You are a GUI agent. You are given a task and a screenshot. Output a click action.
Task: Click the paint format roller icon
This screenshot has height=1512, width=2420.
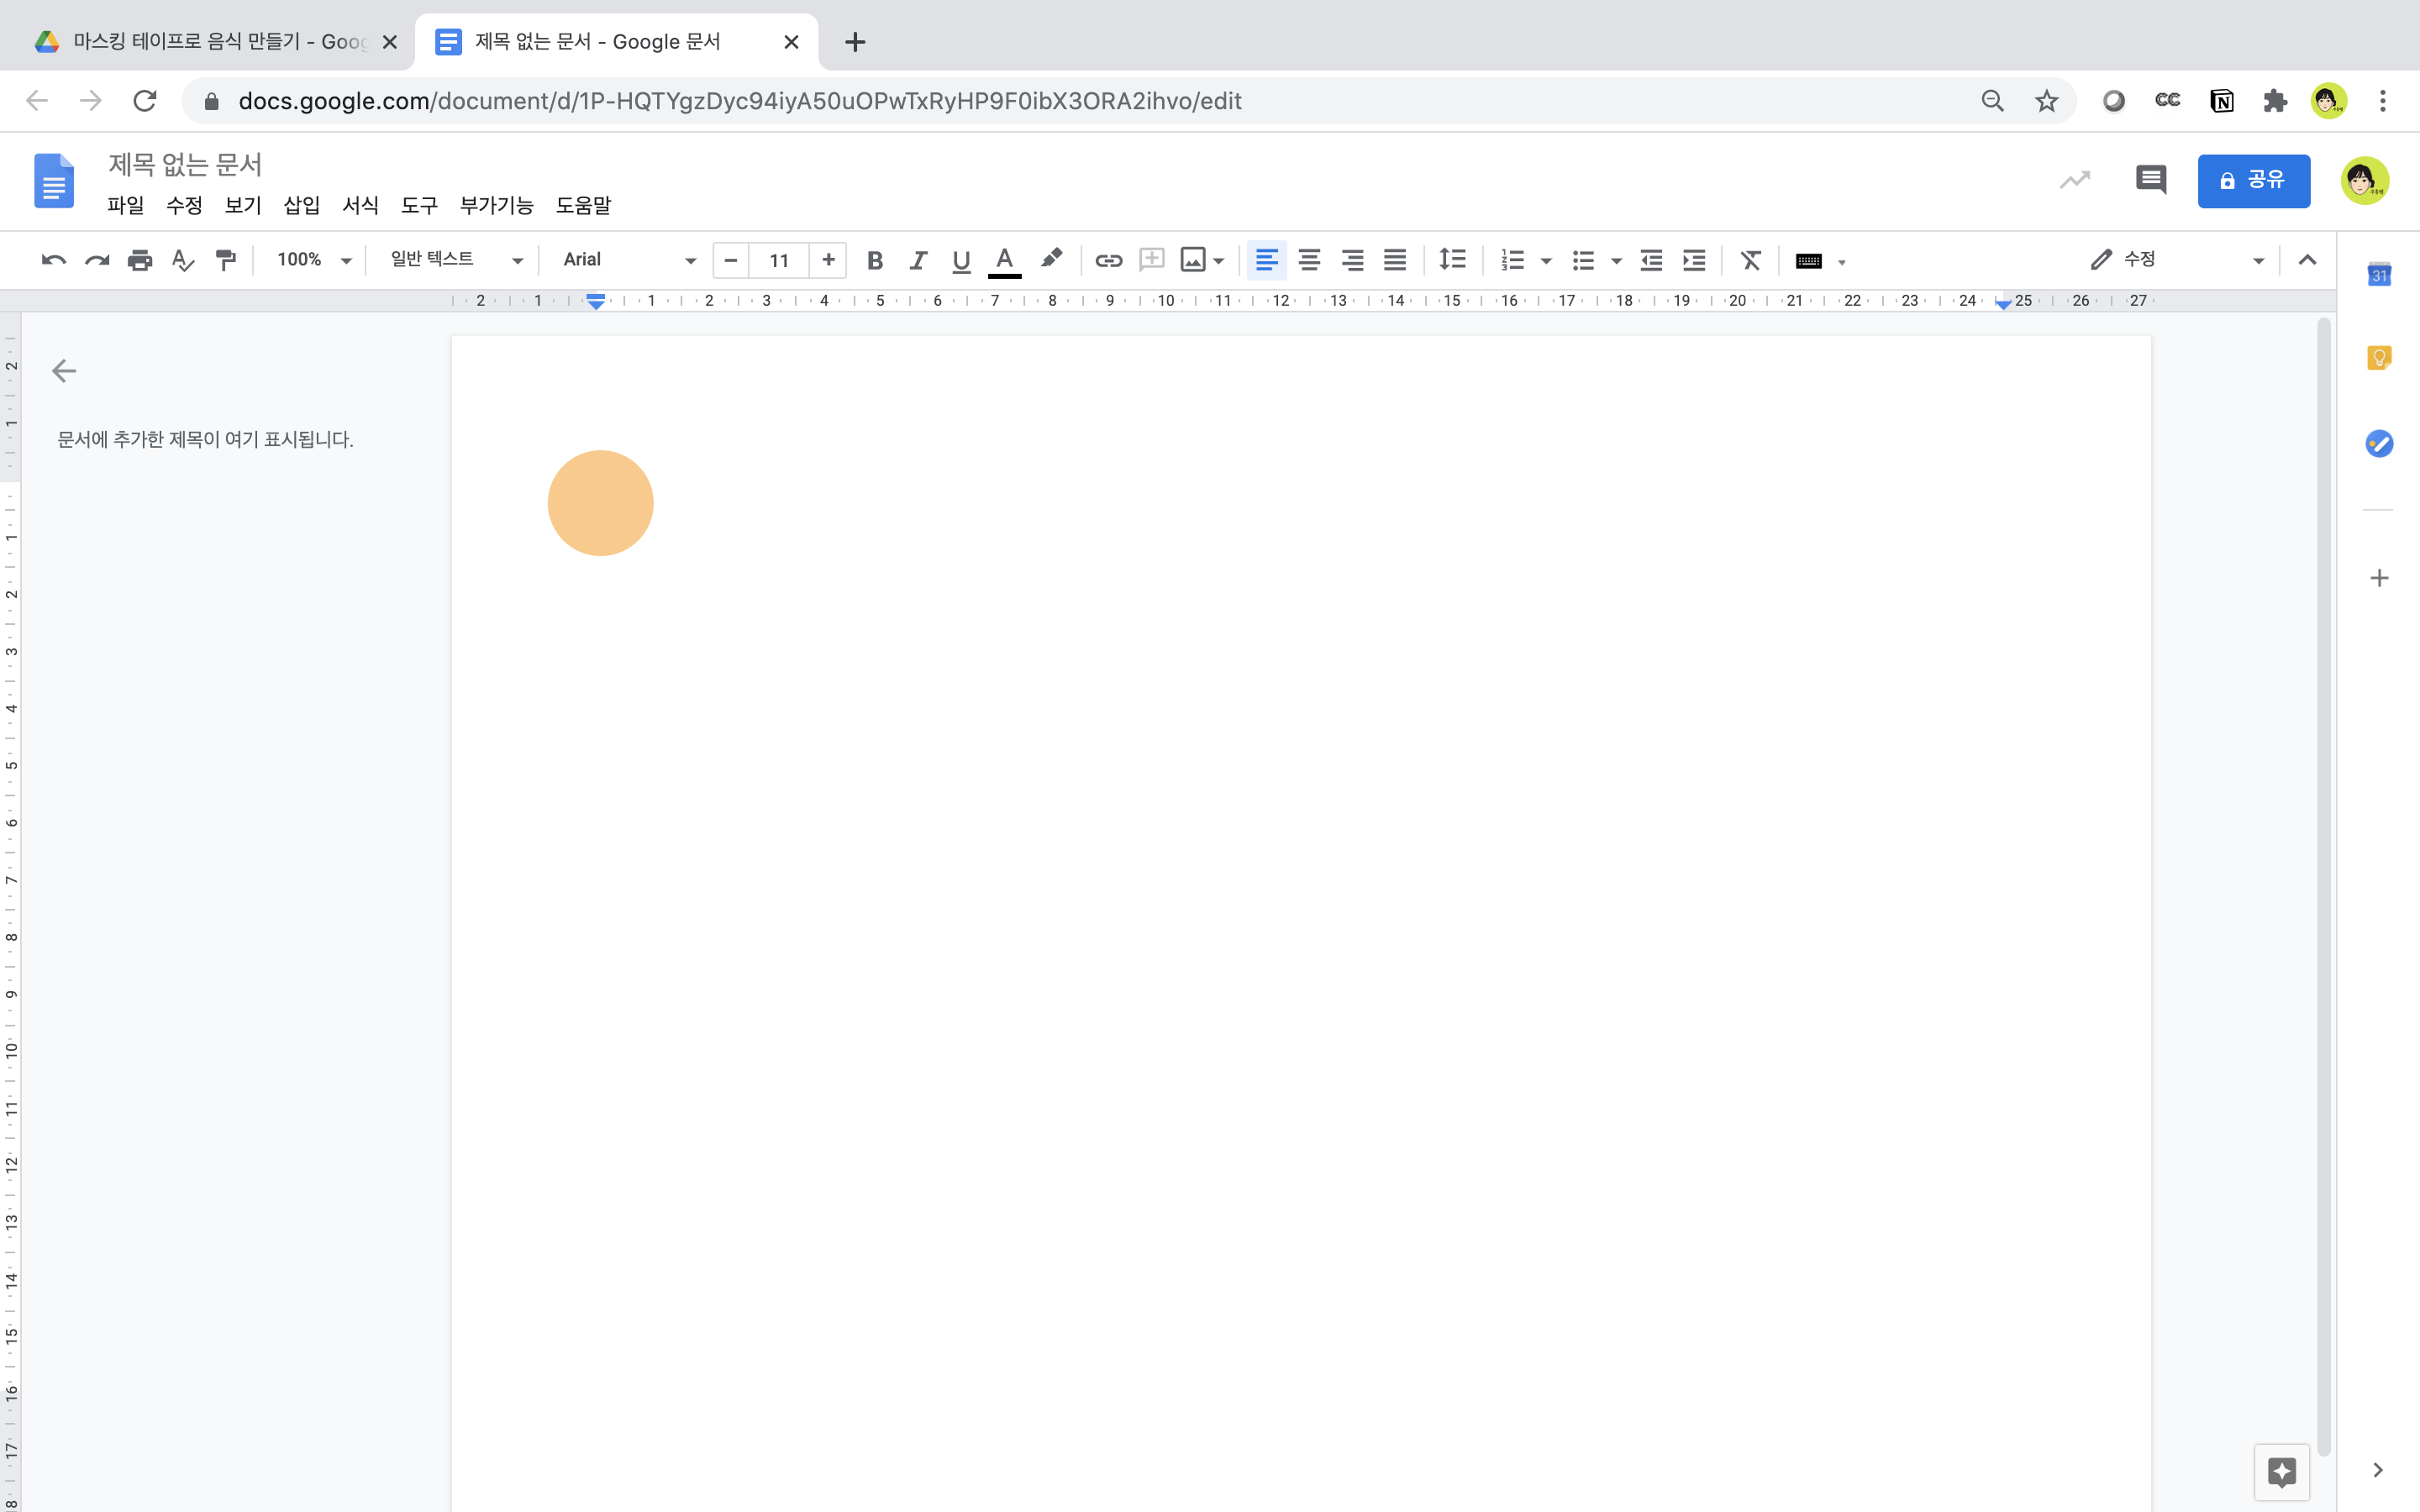226,260
